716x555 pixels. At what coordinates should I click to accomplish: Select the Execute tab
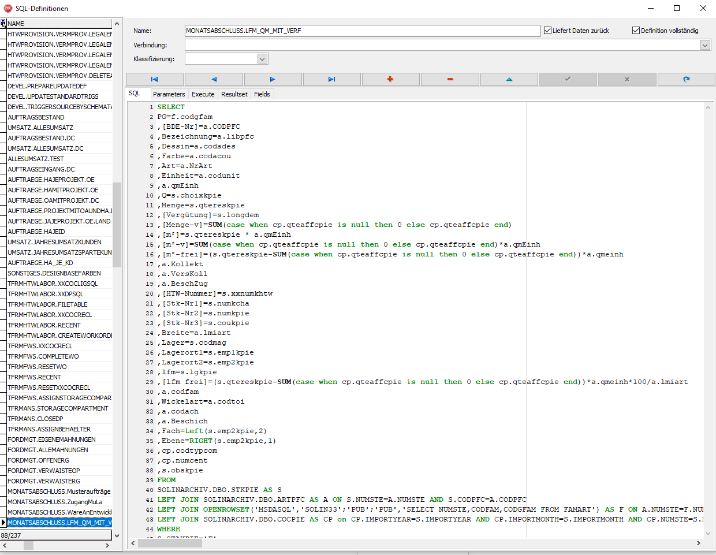pos(203,94)
